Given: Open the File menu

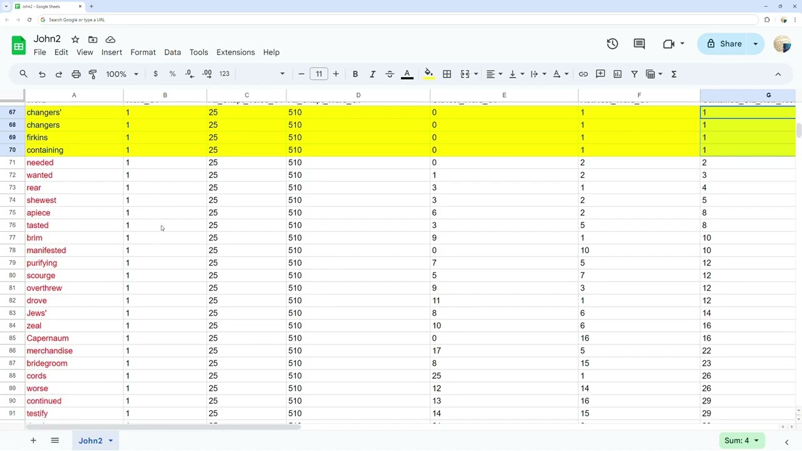Looking at the screenshot, I should pyautogui.click(x=39, y=52).
